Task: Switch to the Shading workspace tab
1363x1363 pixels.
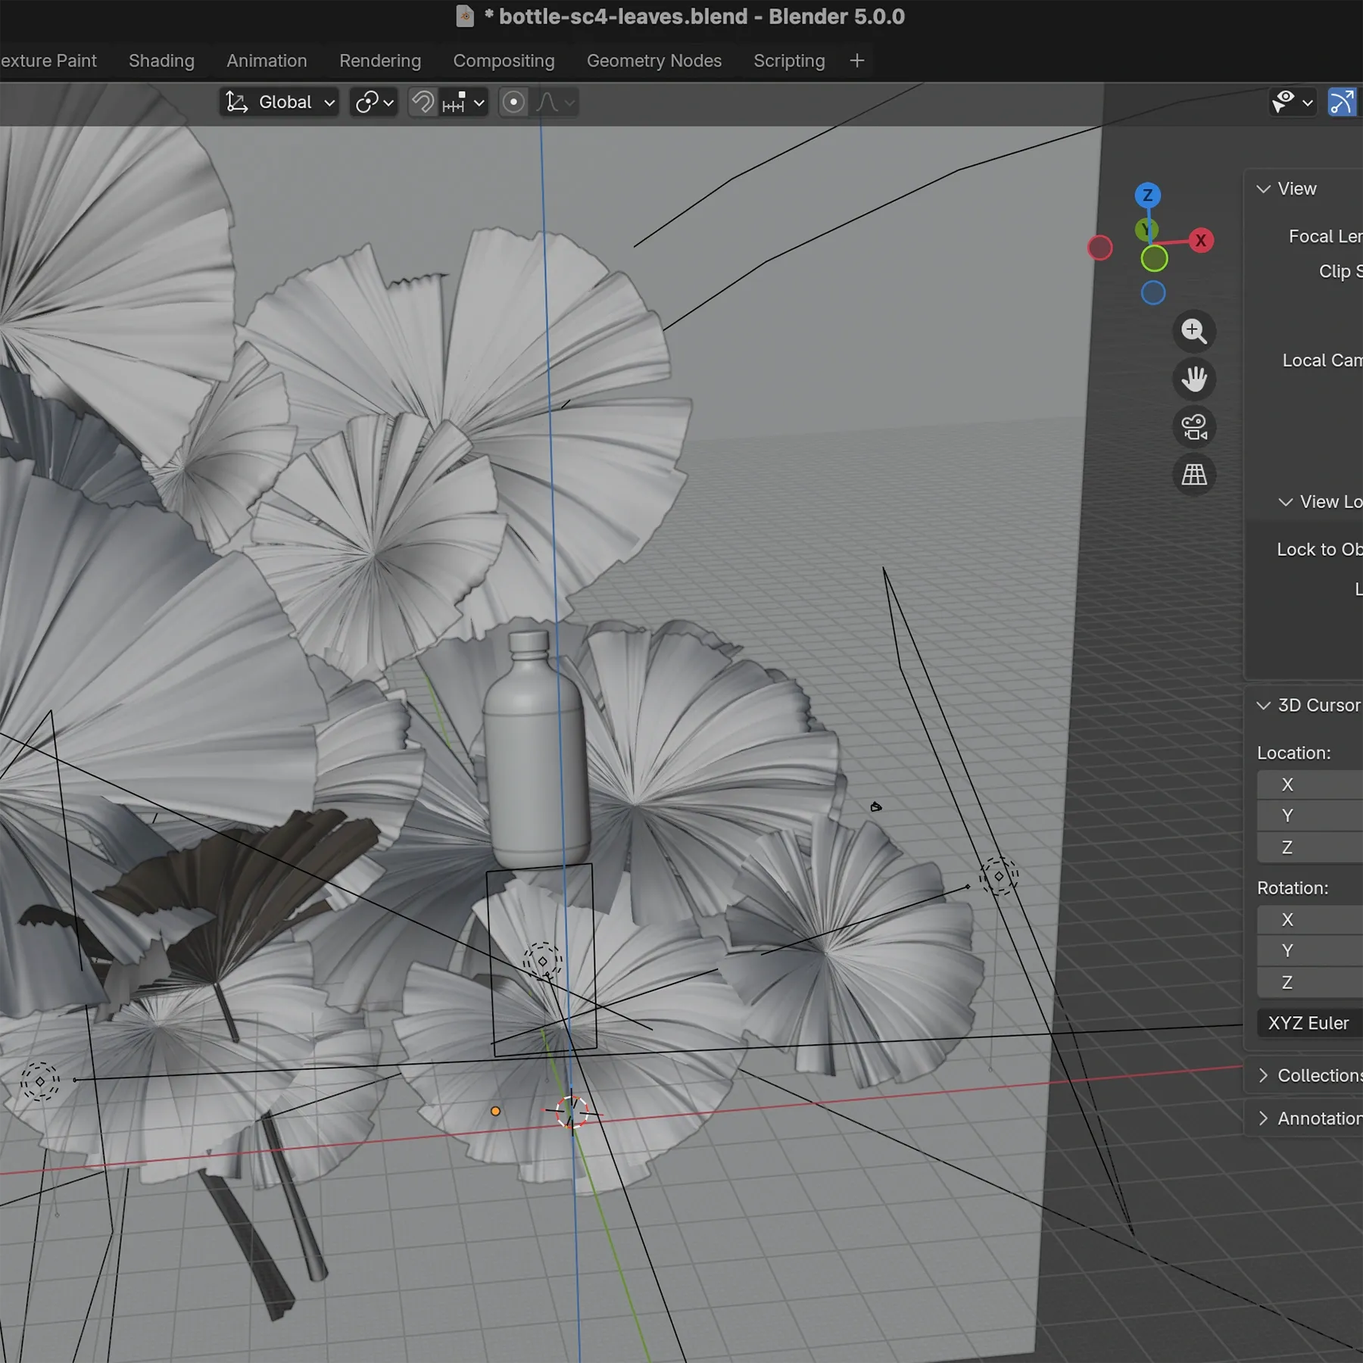Action: tap(161, 61)
